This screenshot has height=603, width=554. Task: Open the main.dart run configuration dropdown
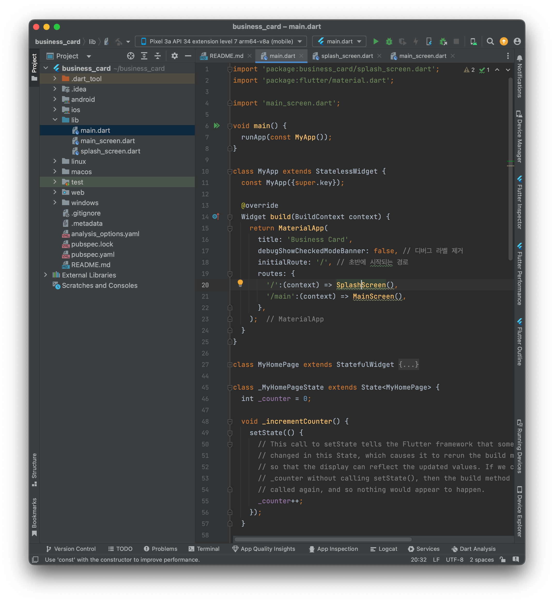coord(339,41)
